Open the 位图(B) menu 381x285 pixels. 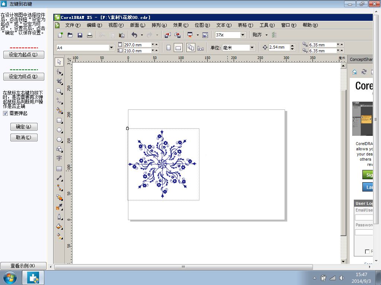pos(202,25)
